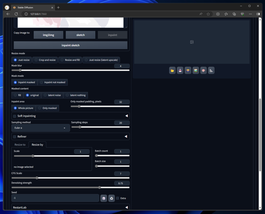Refresh the page in the browser
The width and height of the screenshot is (265, 214).
point(16,14)
